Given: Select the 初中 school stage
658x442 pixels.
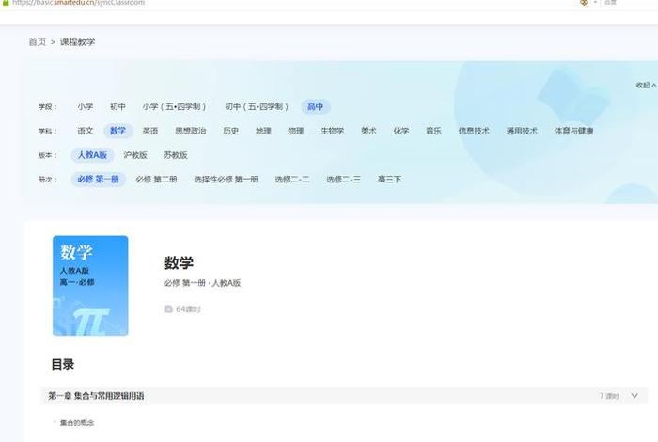Looking at the screenshot, I should [117, 106].
